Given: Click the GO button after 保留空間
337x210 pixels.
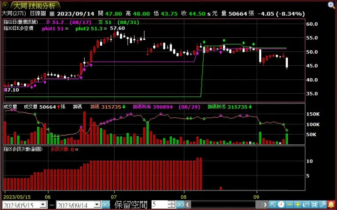Looking at the screenshot, I should coord(180,205).
